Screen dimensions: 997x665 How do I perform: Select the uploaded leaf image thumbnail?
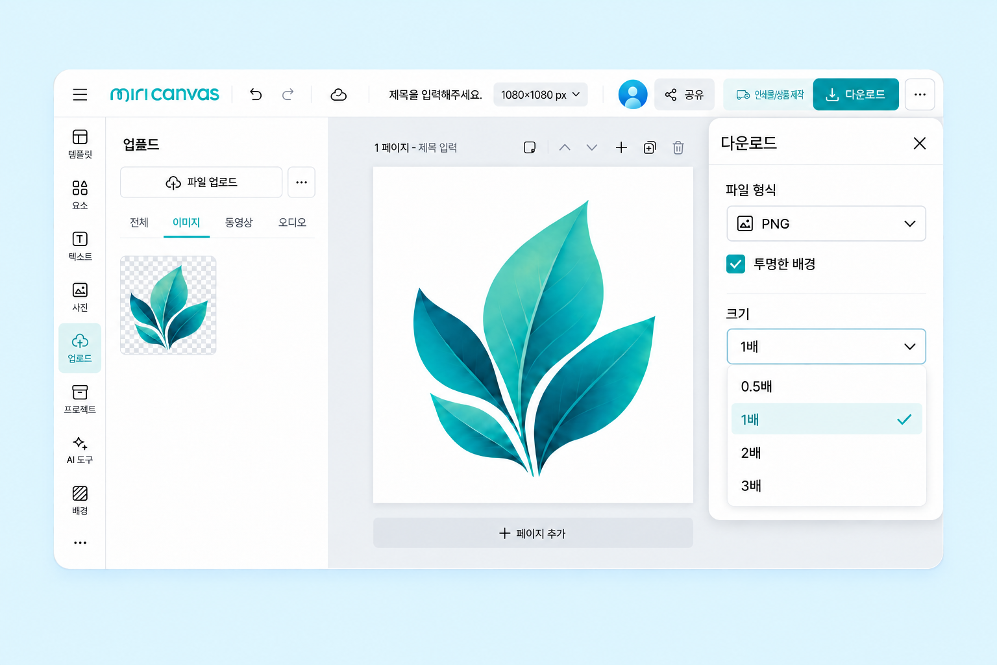[x=168, y=305]
